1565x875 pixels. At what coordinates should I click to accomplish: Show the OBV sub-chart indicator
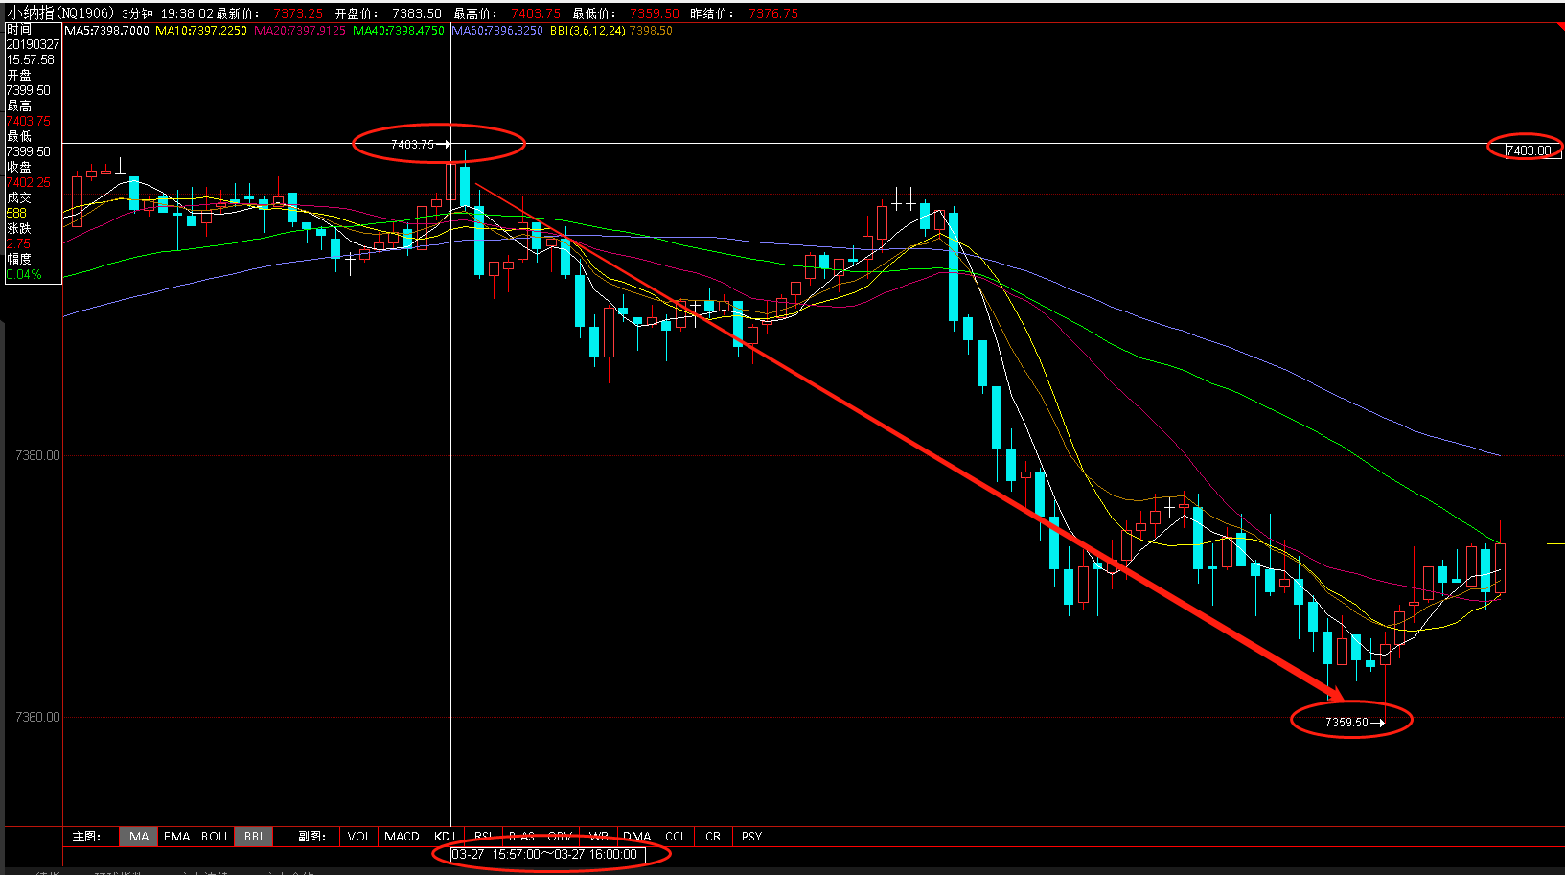click(560, 837)
